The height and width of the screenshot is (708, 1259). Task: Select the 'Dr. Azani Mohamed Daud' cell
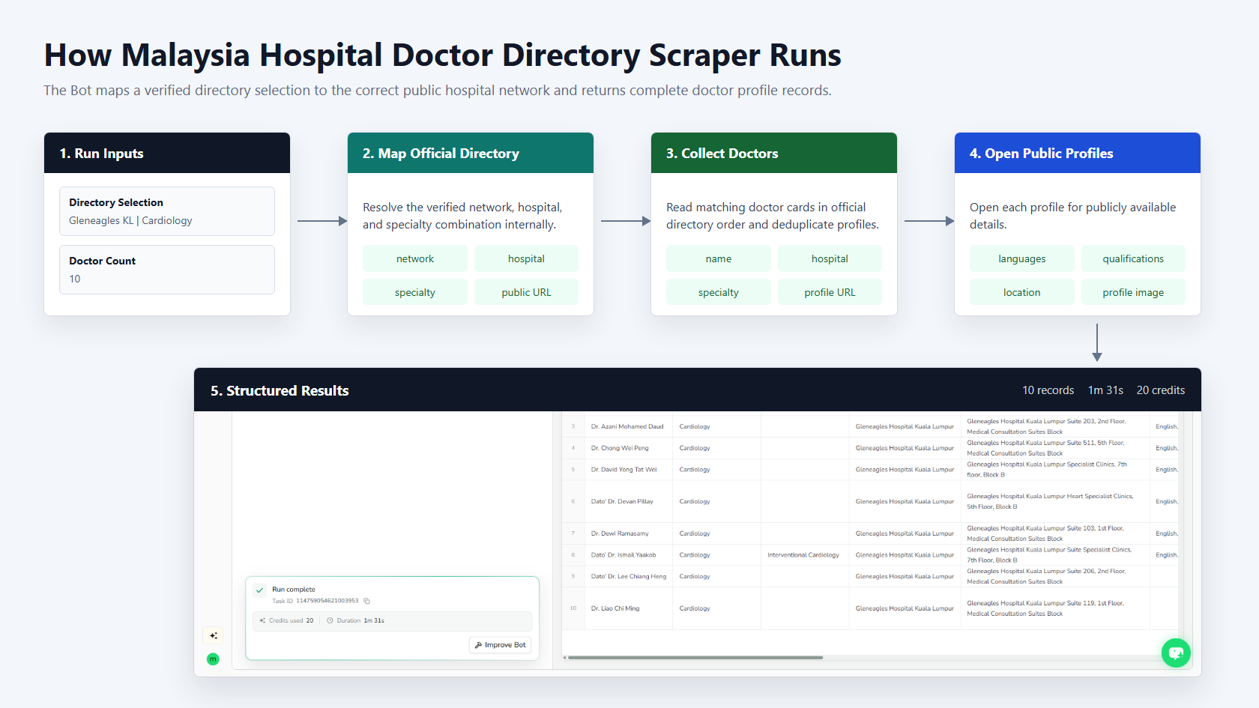627,426
